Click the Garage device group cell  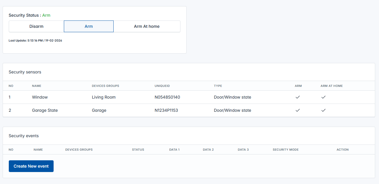(99, 110)
